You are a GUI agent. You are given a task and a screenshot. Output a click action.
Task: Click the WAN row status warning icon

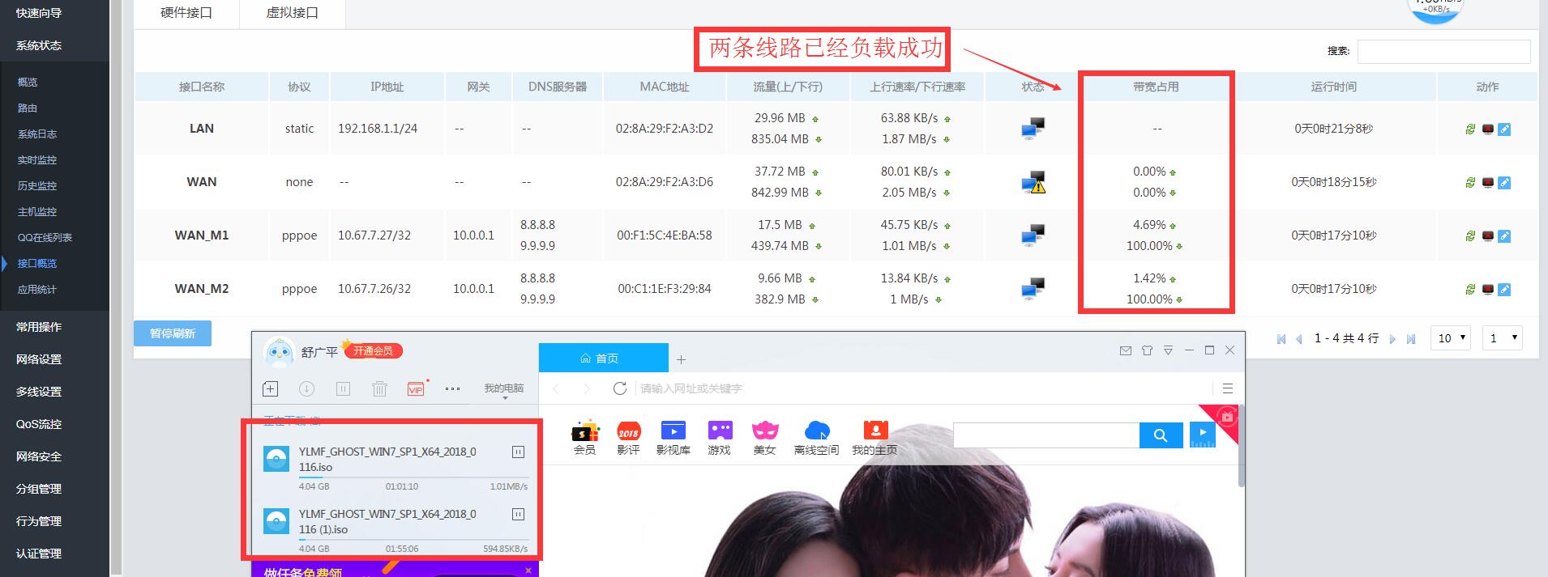[1033, 182]
